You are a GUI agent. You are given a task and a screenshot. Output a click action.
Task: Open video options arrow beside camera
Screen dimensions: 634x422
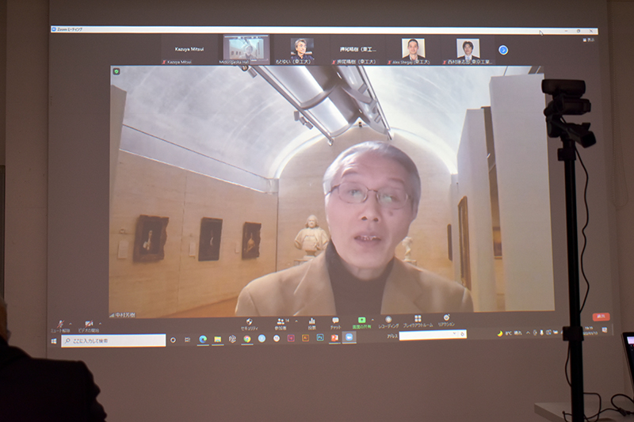[100, 324]
